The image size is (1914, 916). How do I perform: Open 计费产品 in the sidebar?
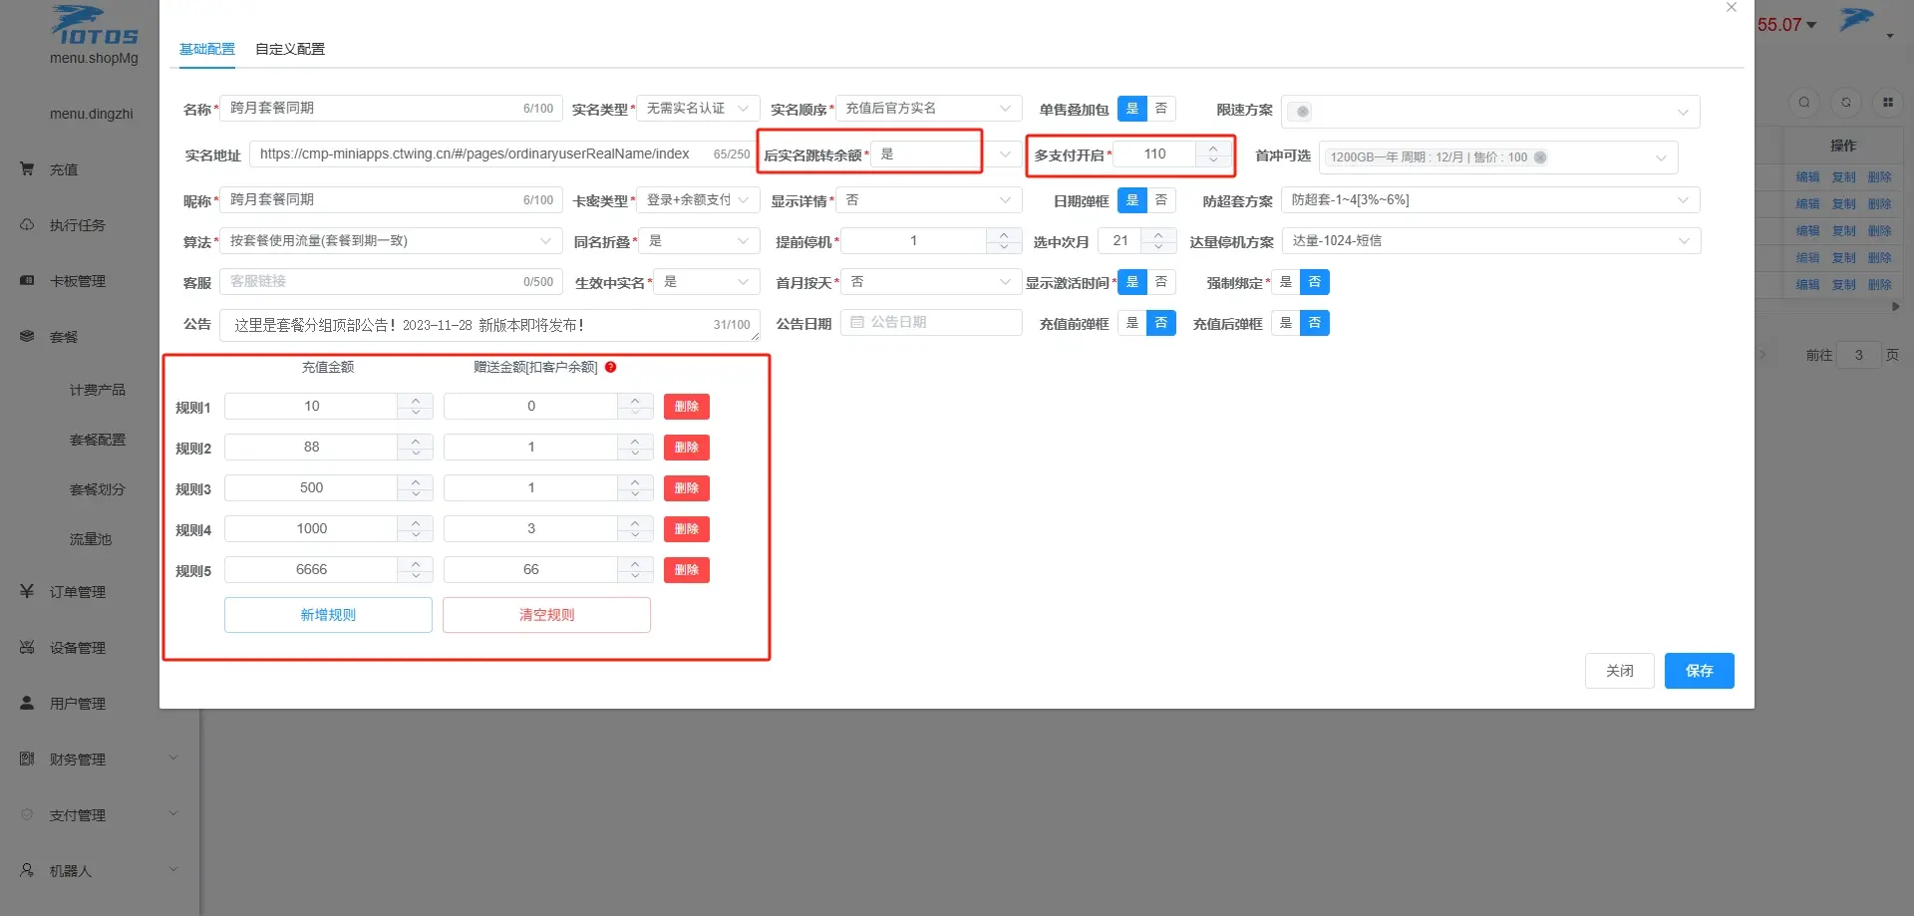[98, 390]
